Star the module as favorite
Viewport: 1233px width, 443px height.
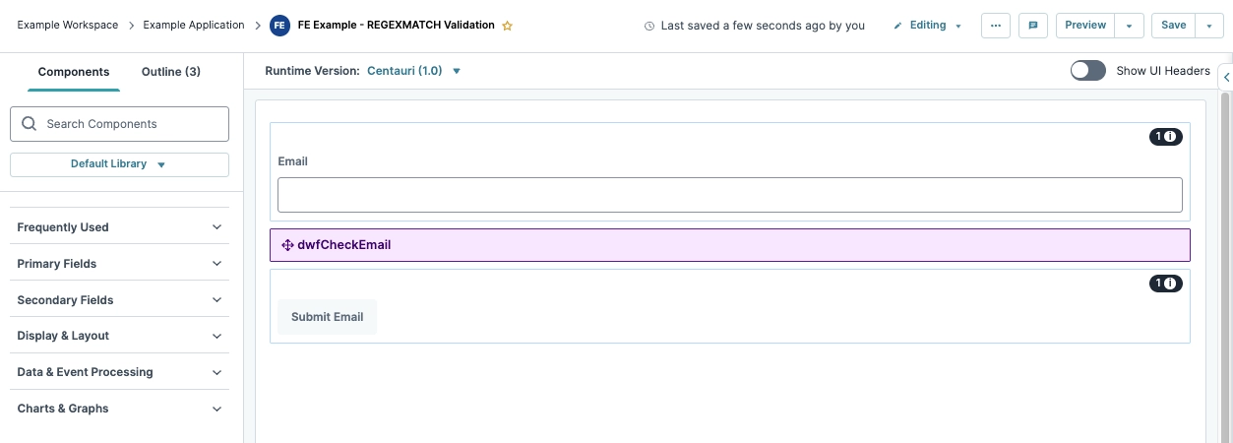pos(508,27)
